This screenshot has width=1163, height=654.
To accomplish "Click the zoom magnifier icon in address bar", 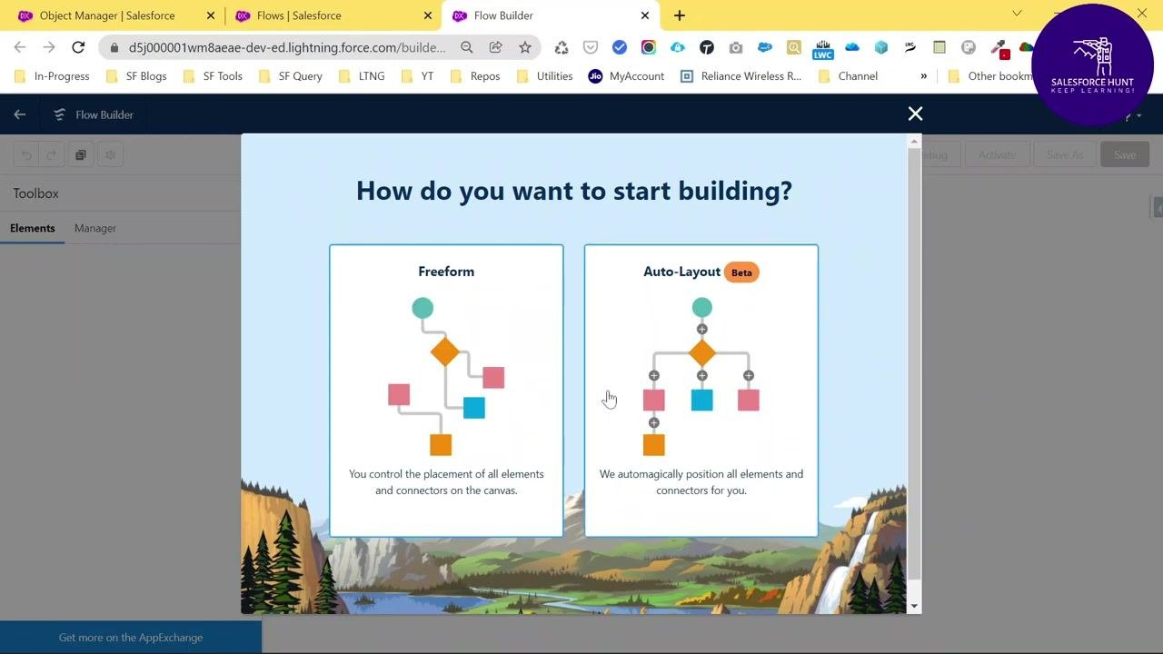I will tap(467, 47).
